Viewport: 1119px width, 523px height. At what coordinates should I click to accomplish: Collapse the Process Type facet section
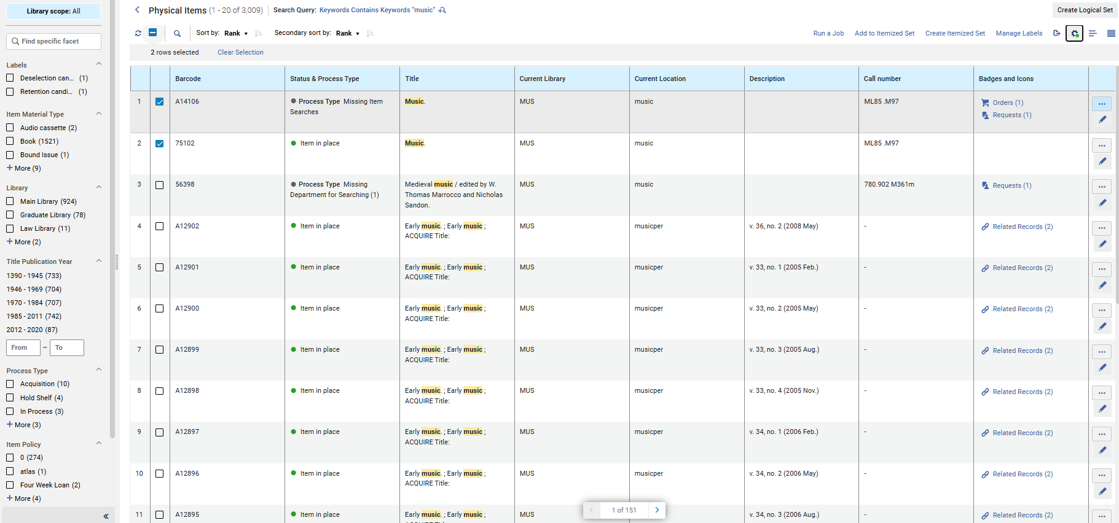(x=99, y=370)
